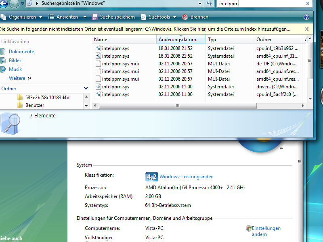
Task: Open the Suchtools menu
Action: pos(158,17)
